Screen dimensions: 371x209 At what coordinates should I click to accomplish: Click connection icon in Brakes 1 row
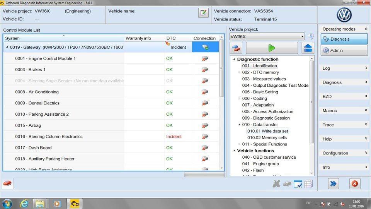pos(205,69)
